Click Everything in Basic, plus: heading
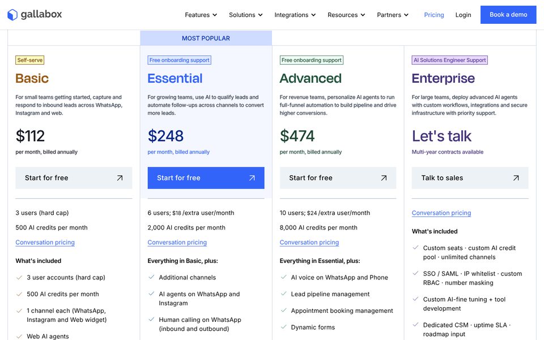Viewport: 544px width, 340px height. tap(183, 261)
